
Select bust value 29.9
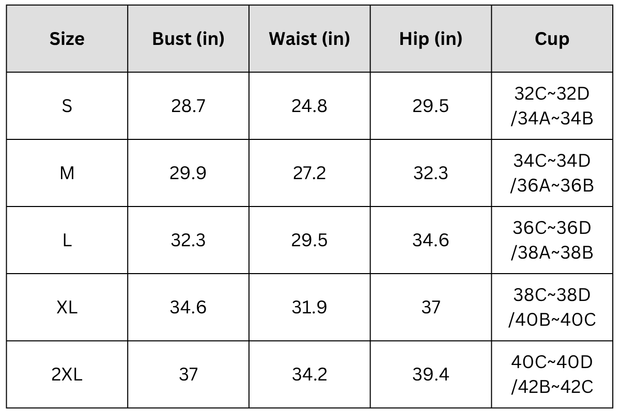pos(189,173)
